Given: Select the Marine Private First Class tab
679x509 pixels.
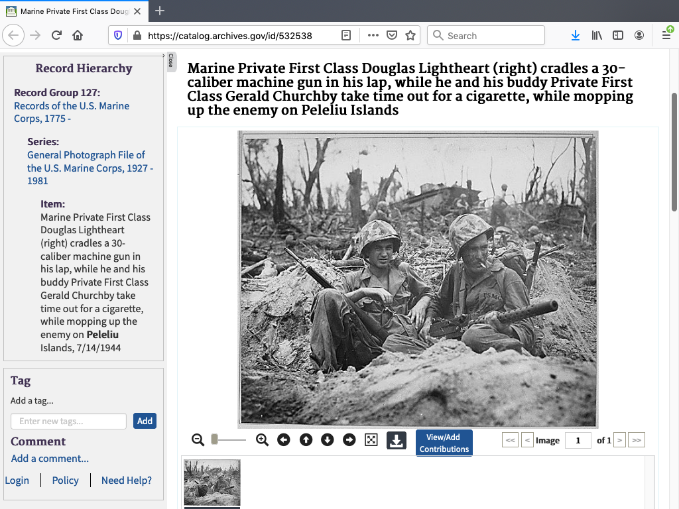Looking at the screenshot, I should [73, 11].
